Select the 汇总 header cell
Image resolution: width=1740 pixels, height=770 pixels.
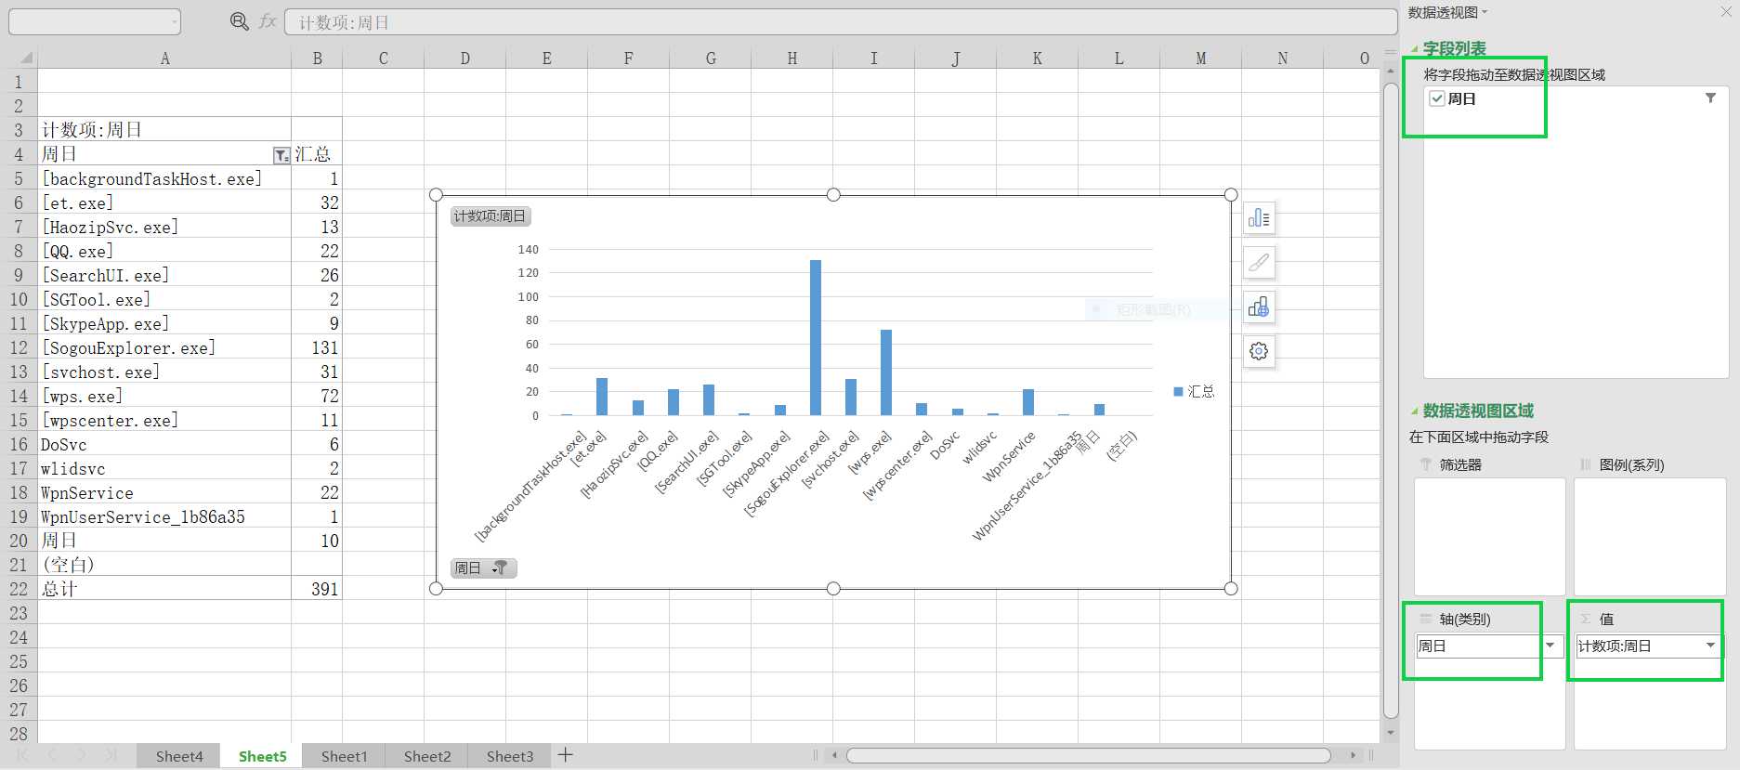317,154
